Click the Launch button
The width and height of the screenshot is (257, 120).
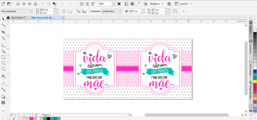[182, 4]
